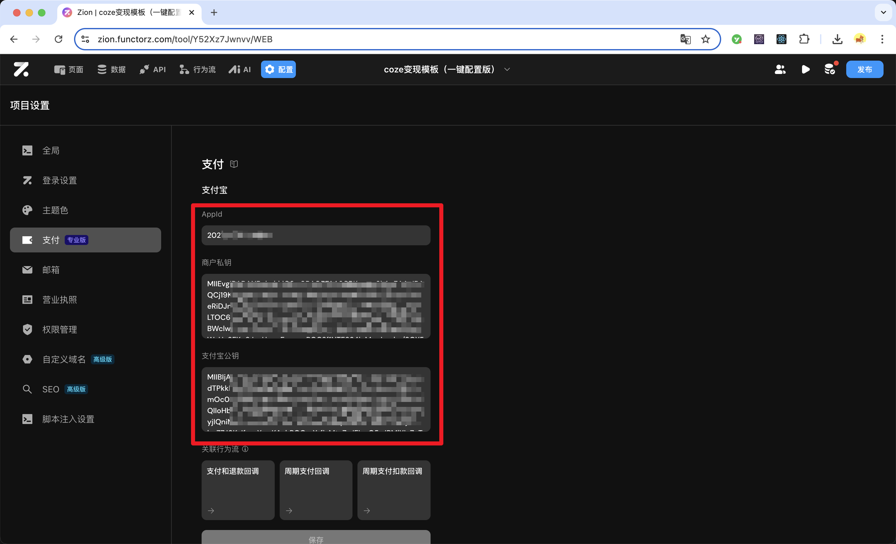Click the palette icon beside 主题色

tap(27, 210)
